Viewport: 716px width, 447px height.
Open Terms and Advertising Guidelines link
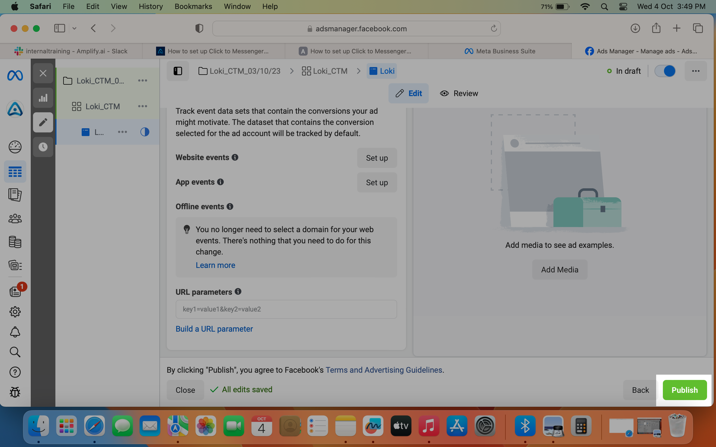point(384,370)
